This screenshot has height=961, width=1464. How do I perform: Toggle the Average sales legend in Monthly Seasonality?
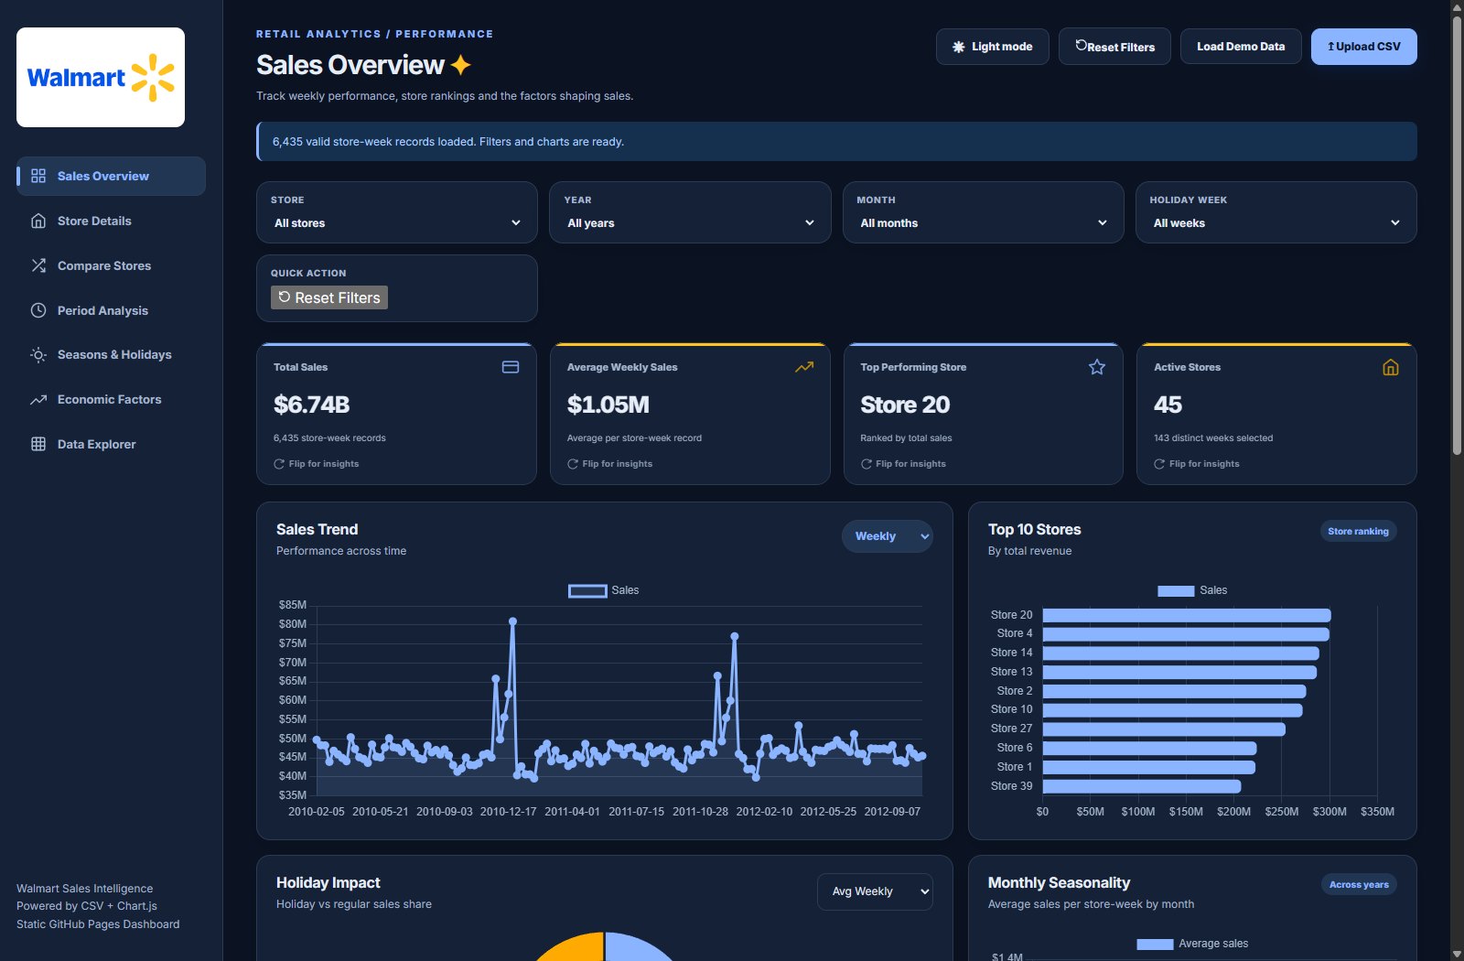pos(1192,944)
